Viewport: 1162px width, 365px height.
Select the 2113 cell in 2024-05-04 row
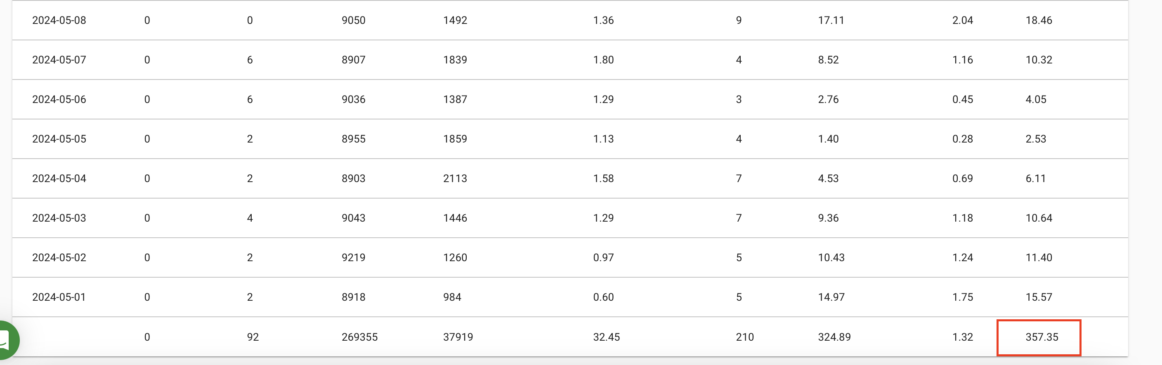pos(455,178)
